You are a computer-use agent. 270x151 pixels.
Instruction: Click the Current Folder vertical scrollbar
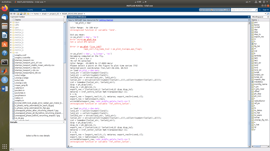[65, 71]
